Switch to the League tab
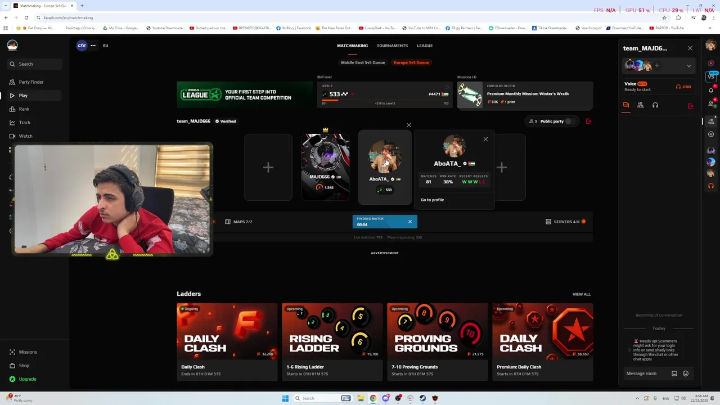Screen dimensions: 720x405 pos(425,46)
